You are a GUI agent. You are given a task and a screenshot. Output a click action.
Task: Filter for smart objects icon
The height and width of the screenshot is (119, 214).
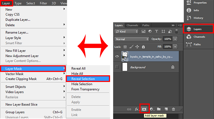coord(170,31)
